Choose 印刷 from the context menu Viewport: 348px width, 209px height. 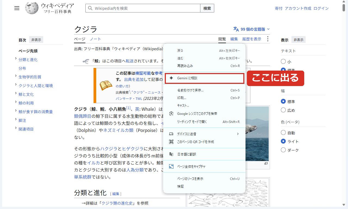[204, 98]
